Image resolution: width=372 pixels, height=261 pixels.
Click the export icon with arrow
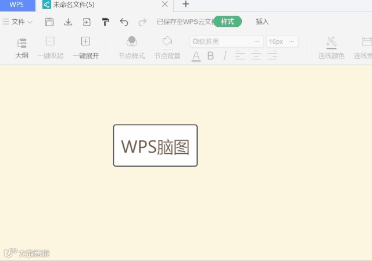87,22
